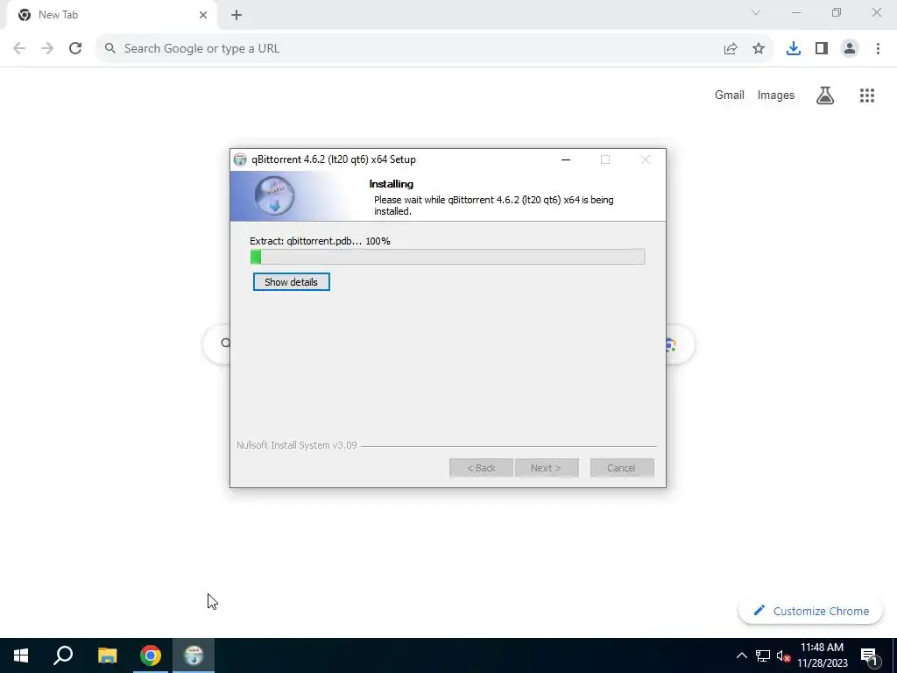Share this page via the share icon

point(731,49)
